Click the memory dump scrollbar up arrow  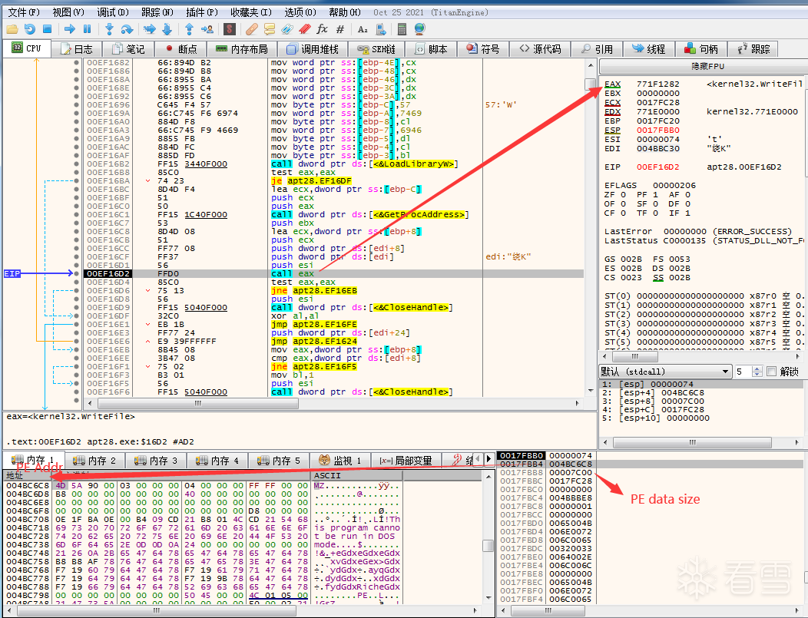488,477
